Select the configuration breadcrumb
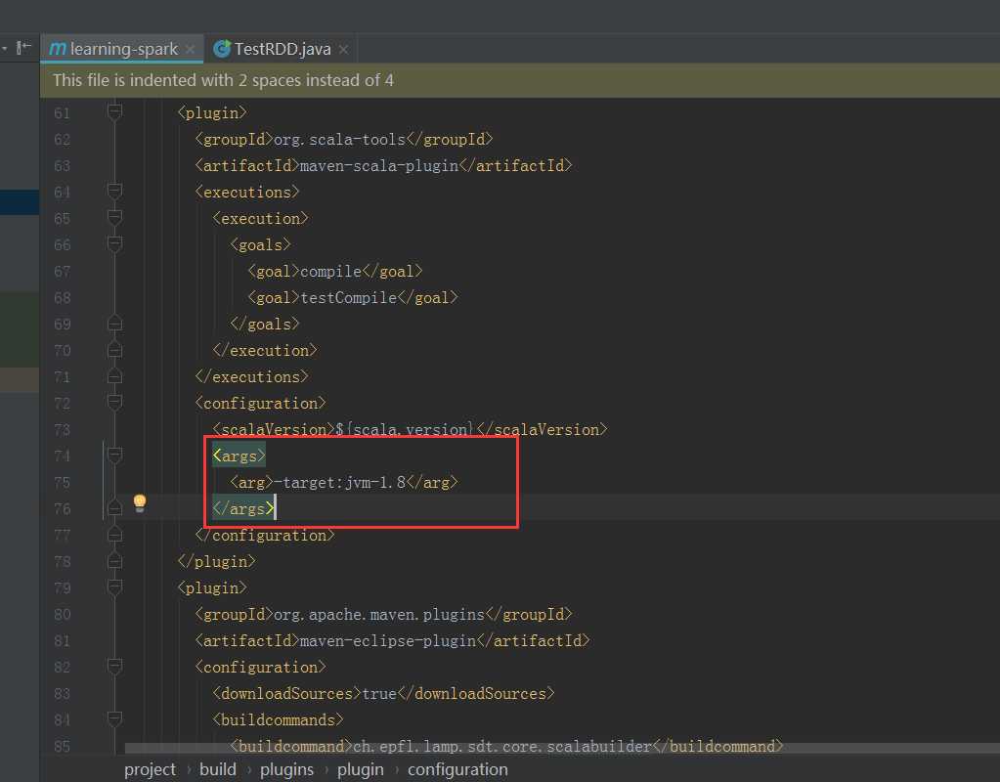The height and width of the screenshot is (782, 1000). [x=457, y=769]
